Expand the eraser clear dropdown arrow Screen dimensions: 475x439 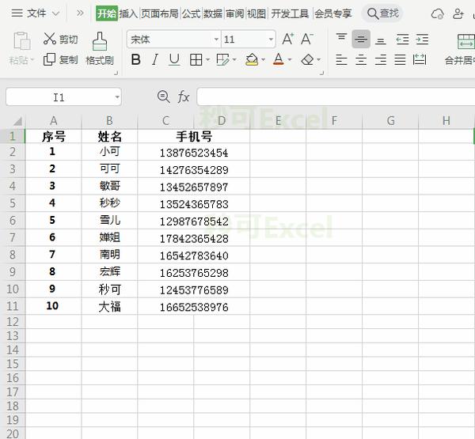pyautogui.click(x=319, y=59)
